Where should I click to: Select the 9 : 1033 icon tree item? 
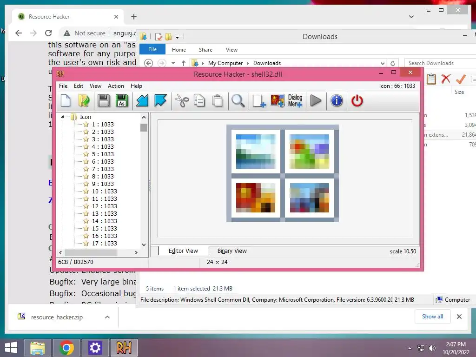(x=103, y=184)
